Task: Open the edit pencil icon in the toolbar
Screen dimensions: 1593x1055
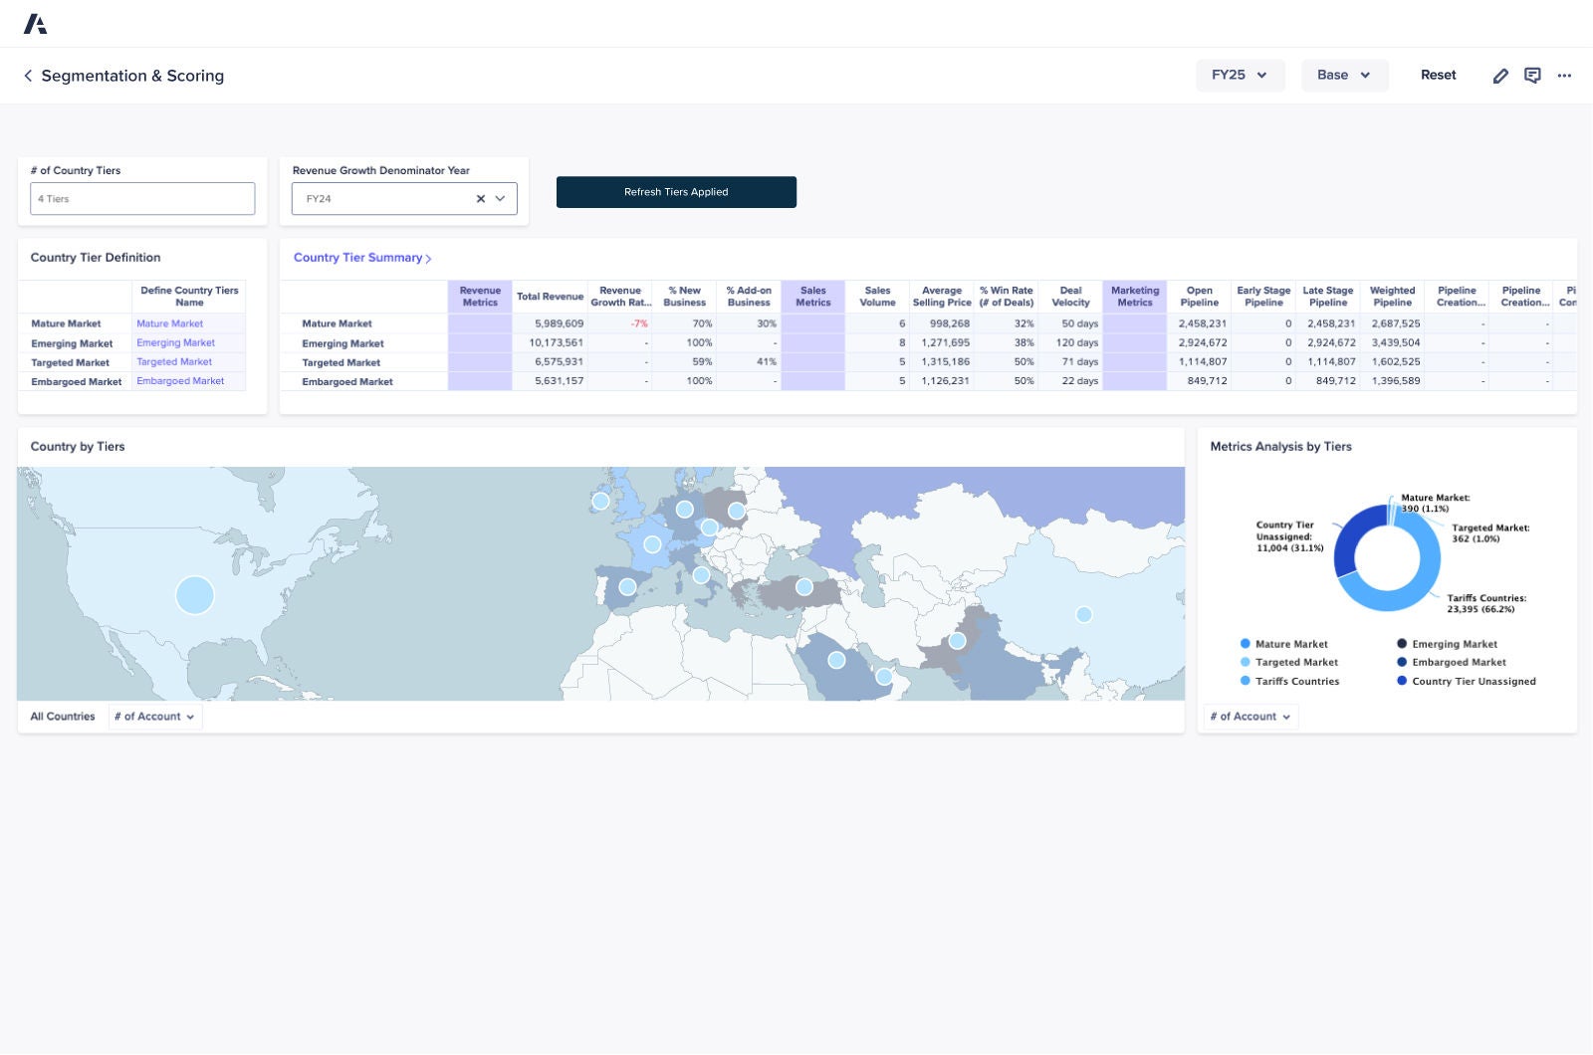Action: pos(1500,75)
